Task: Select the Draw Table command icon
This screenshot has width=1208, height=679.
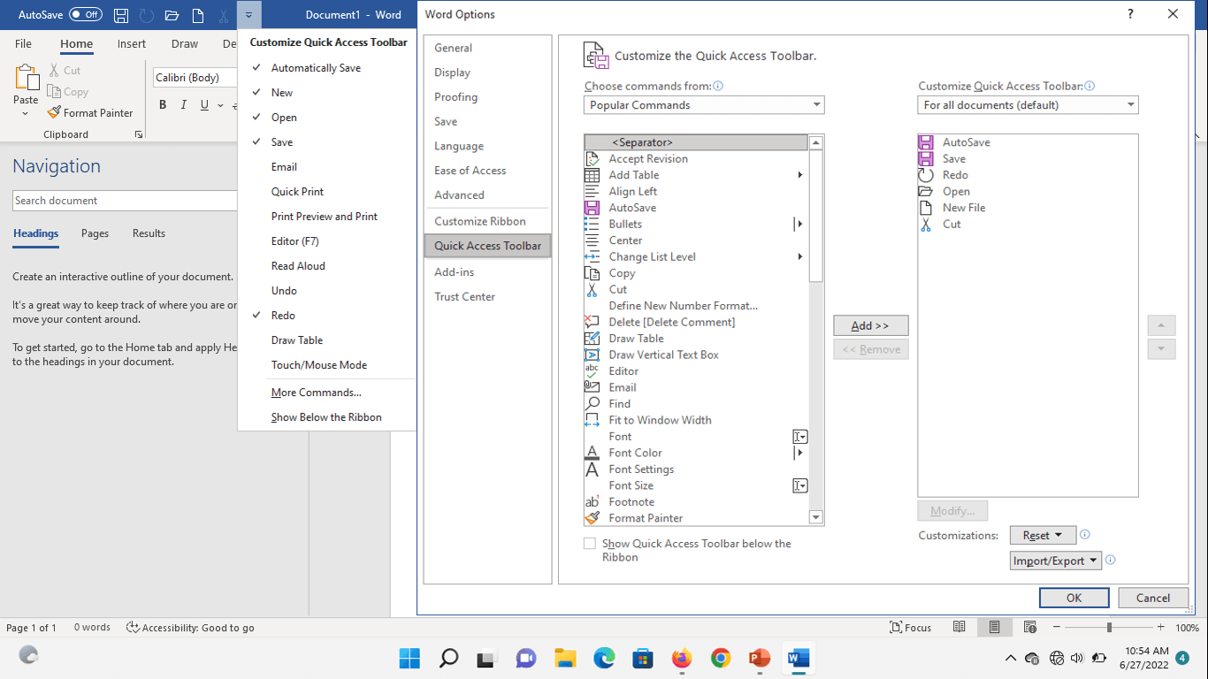Action: (592, 338)
